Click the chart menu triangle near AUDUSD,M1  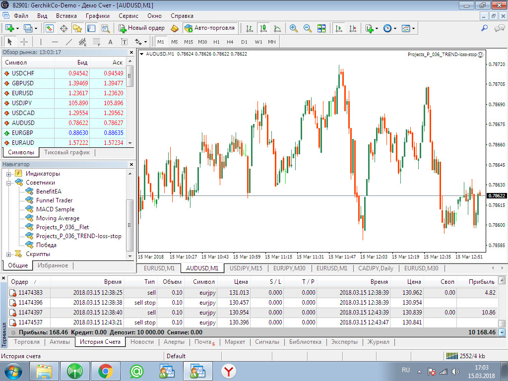pyautogui.click(x=141, y=54)
